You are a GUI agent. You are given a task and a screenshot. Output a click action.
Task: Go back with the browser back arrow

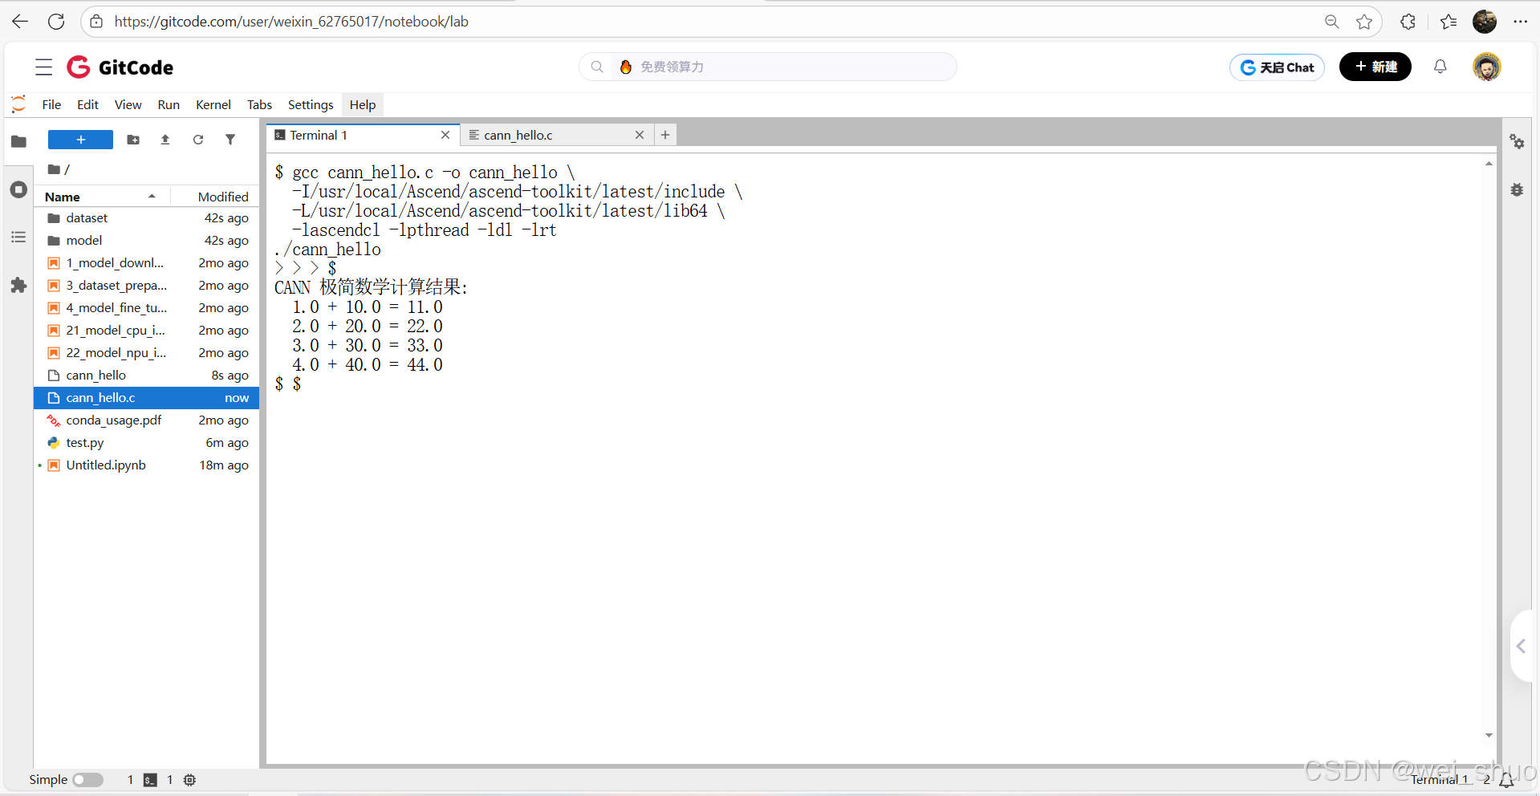pos(20,22)
